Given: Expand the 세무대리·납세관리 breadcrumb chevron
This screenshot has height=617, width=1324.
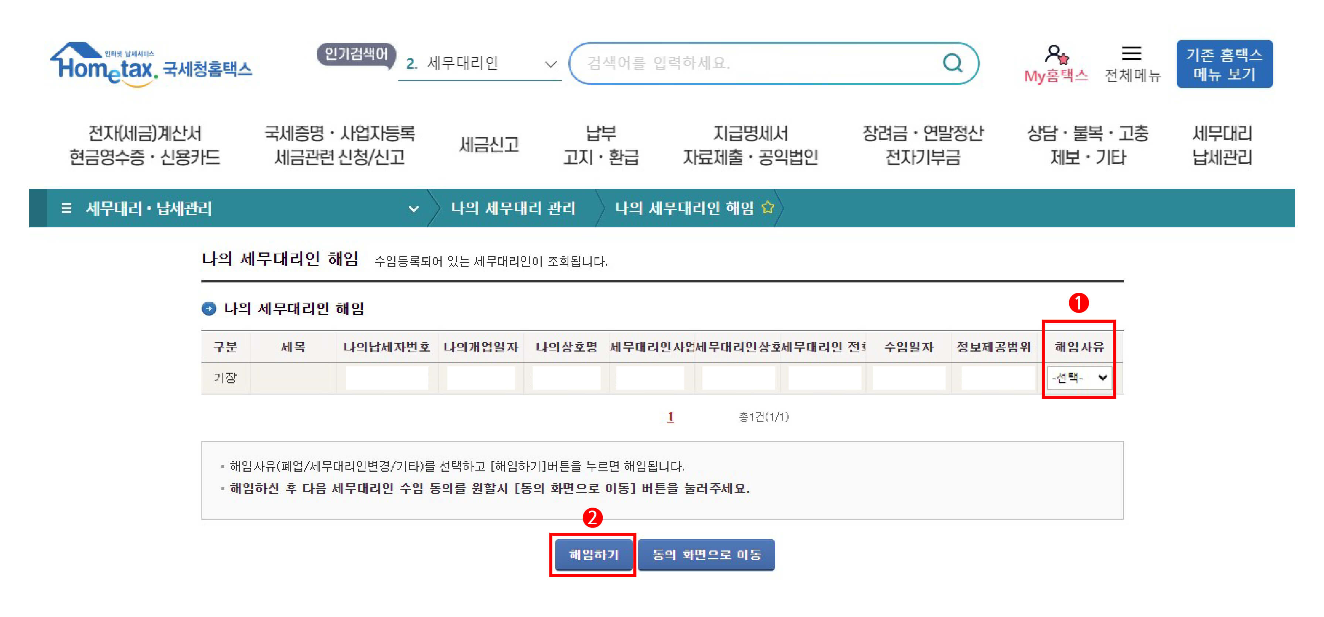Looking at the screenshot, I should pyautogui.click(x=413, y=209).
